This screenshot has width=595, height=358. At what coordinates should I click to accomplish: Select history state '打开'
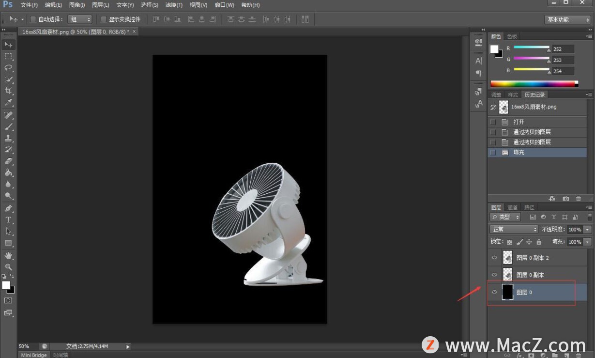tap(537, 122)
